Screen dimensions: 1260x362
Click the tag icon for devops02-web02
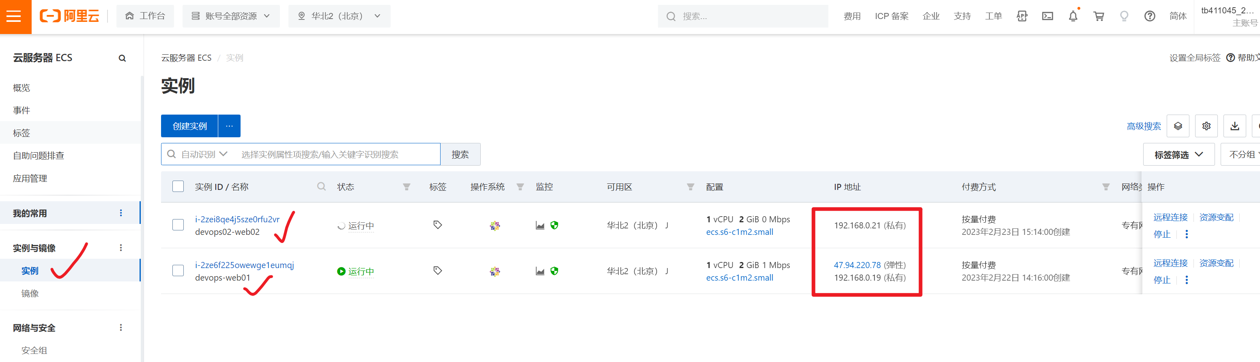point(437,225)
